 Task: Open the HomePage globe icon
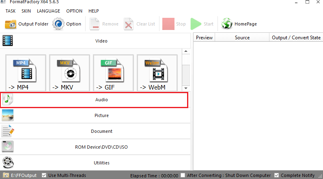click(x=227, y=23)
